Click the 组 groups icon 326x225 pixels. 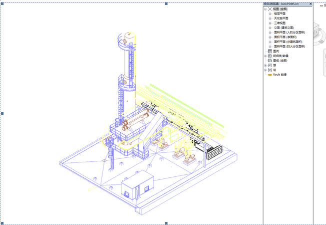click(x=270, y=70)
